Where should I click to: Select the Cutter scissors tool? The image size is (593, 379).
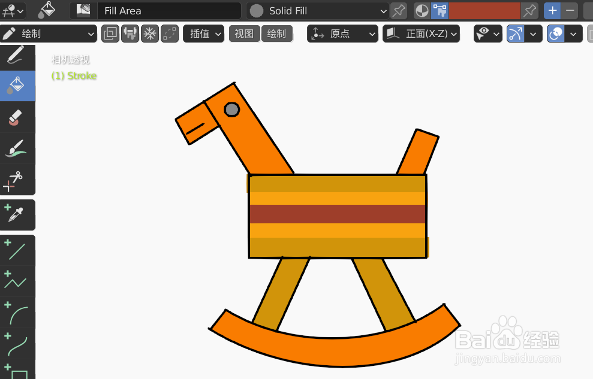pyautogui.click(x=17, y=179)
